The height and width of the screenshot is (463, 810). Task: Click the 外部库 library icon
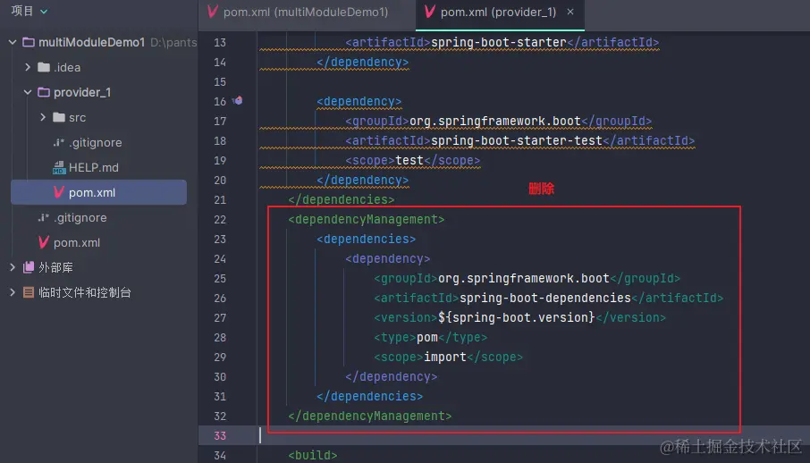pyautogui.click(x=29, y=267)
